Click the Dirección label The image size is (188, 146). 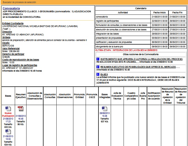[x=7, y=32]
